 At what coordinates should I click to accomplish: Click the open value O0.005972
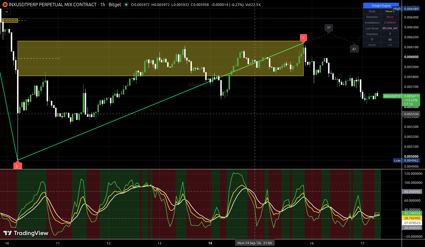coord(140,5)
